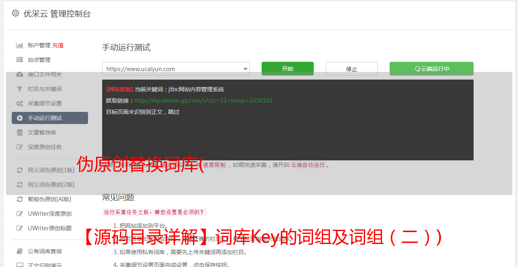
Task: Click the 深度原创任务 edit icon
Action: point(19,147)
